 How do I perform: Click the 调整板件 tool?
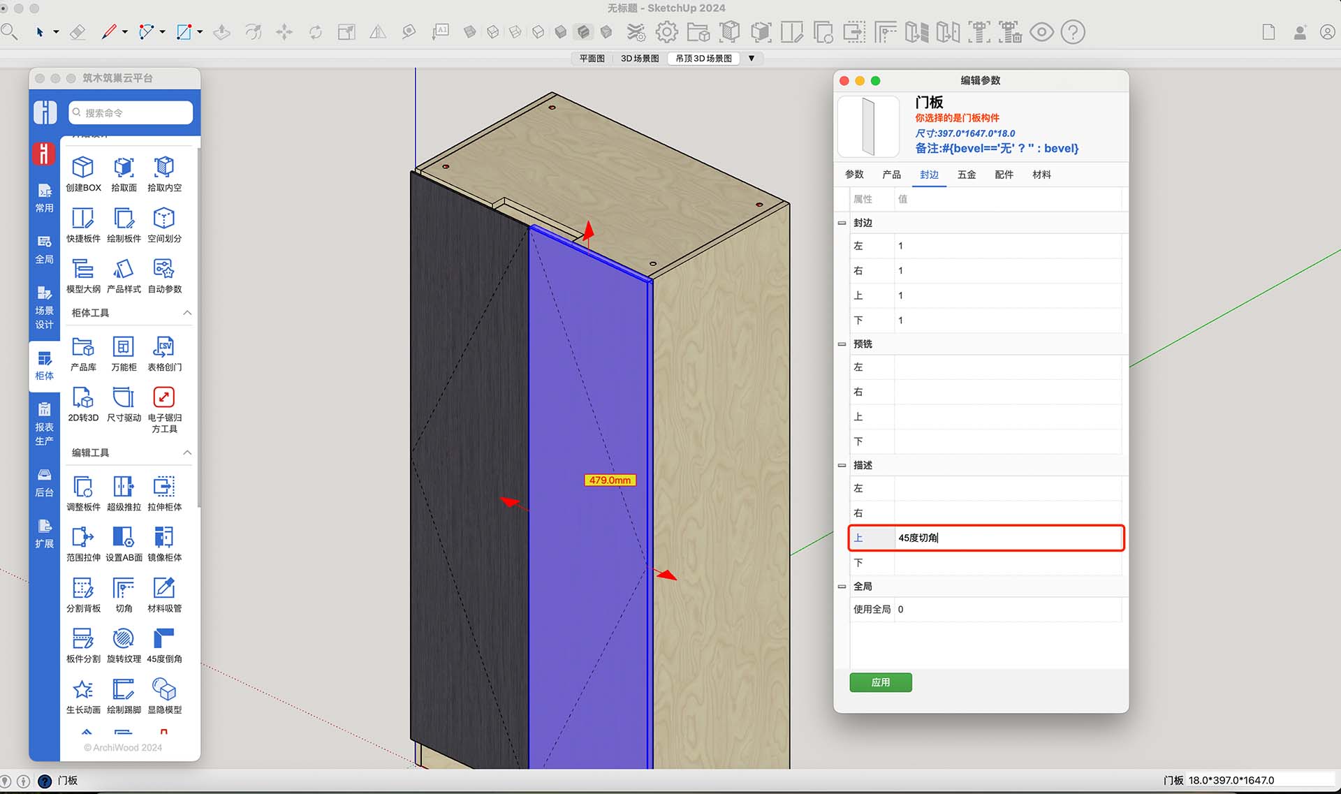pos(83,487)
